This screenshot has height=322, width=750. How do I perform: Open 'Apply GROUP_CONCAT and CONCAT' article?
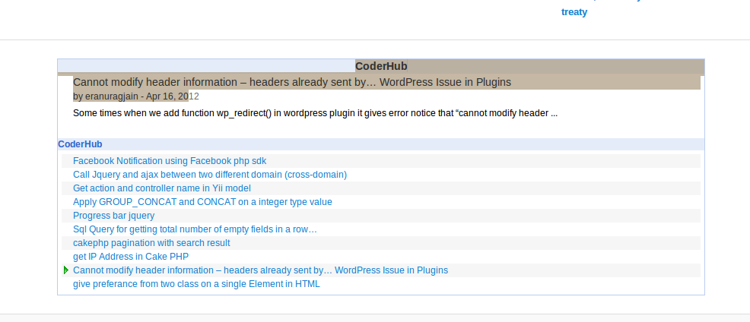click(x=202, y=202)
